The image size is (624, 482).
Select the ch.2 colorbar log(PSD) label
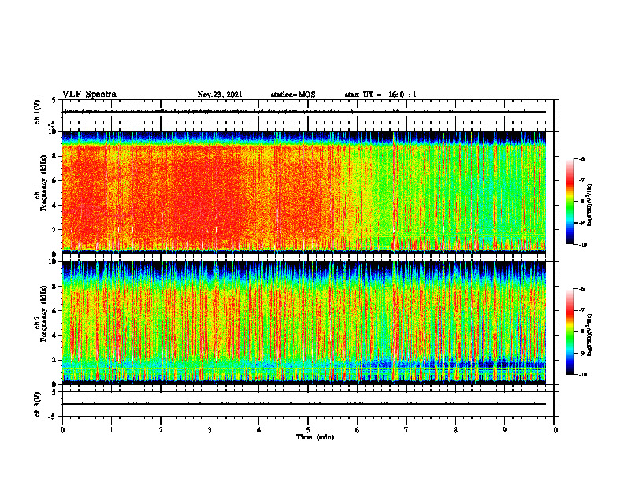point(590,336)
